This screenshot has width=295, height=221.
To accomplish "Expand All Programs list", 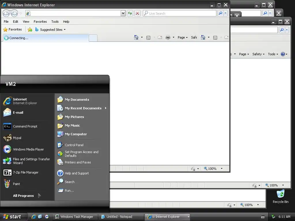I will point(27,196).
